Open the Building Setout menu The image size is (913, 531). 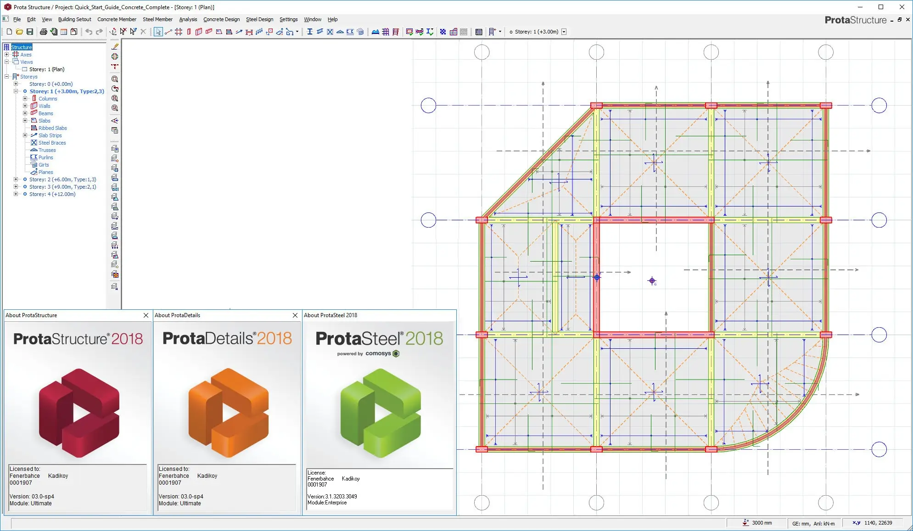[74, 19]
